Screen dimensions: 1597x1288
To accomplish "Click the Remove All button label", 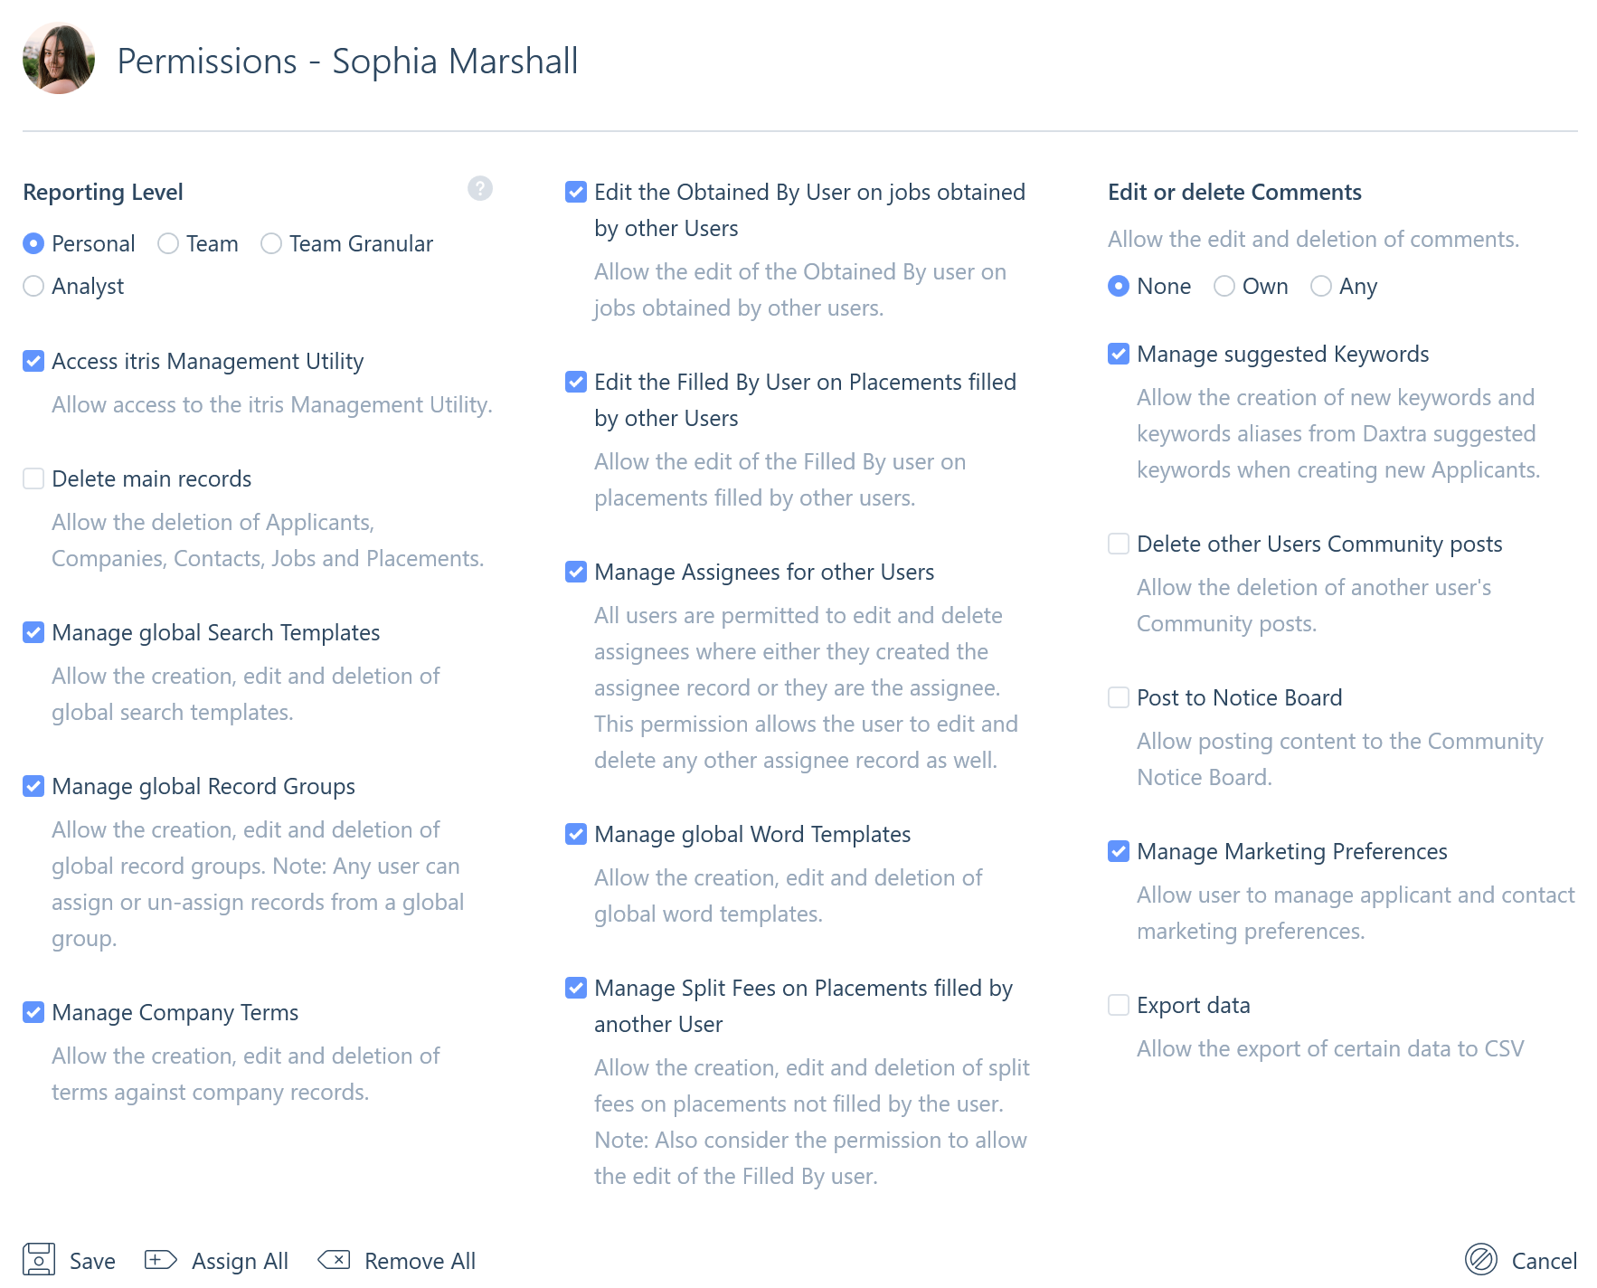I will (x=420, y=1261).
